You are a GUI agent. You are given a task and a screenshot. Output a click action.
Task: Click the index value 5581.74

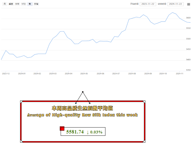(75, 132)
